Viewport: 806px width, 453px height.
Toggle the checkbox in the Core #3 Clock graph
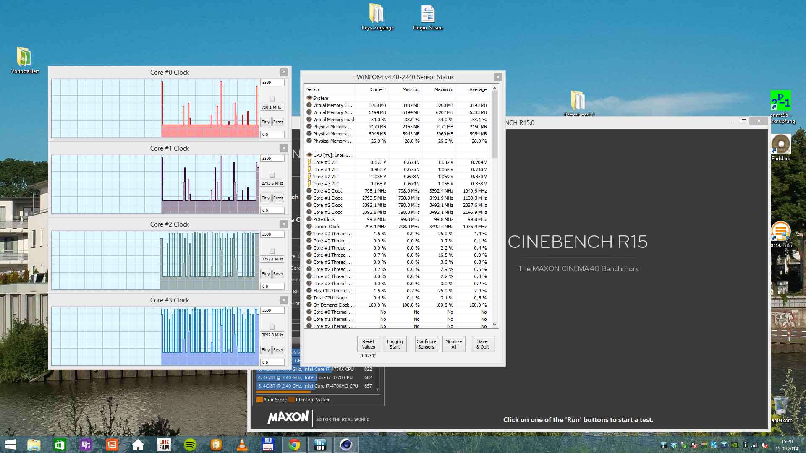click(x=272, y=327)
